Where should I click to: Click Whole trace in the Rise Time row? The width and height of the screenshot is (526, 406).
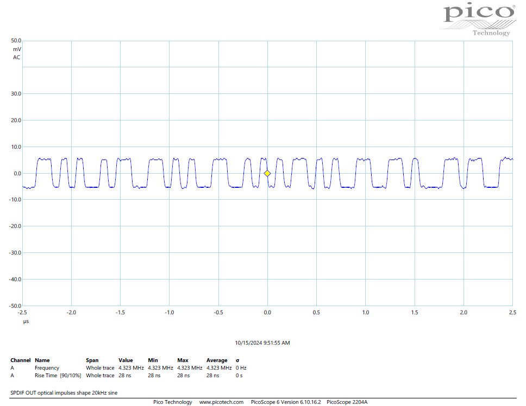(x=100, y=376)
